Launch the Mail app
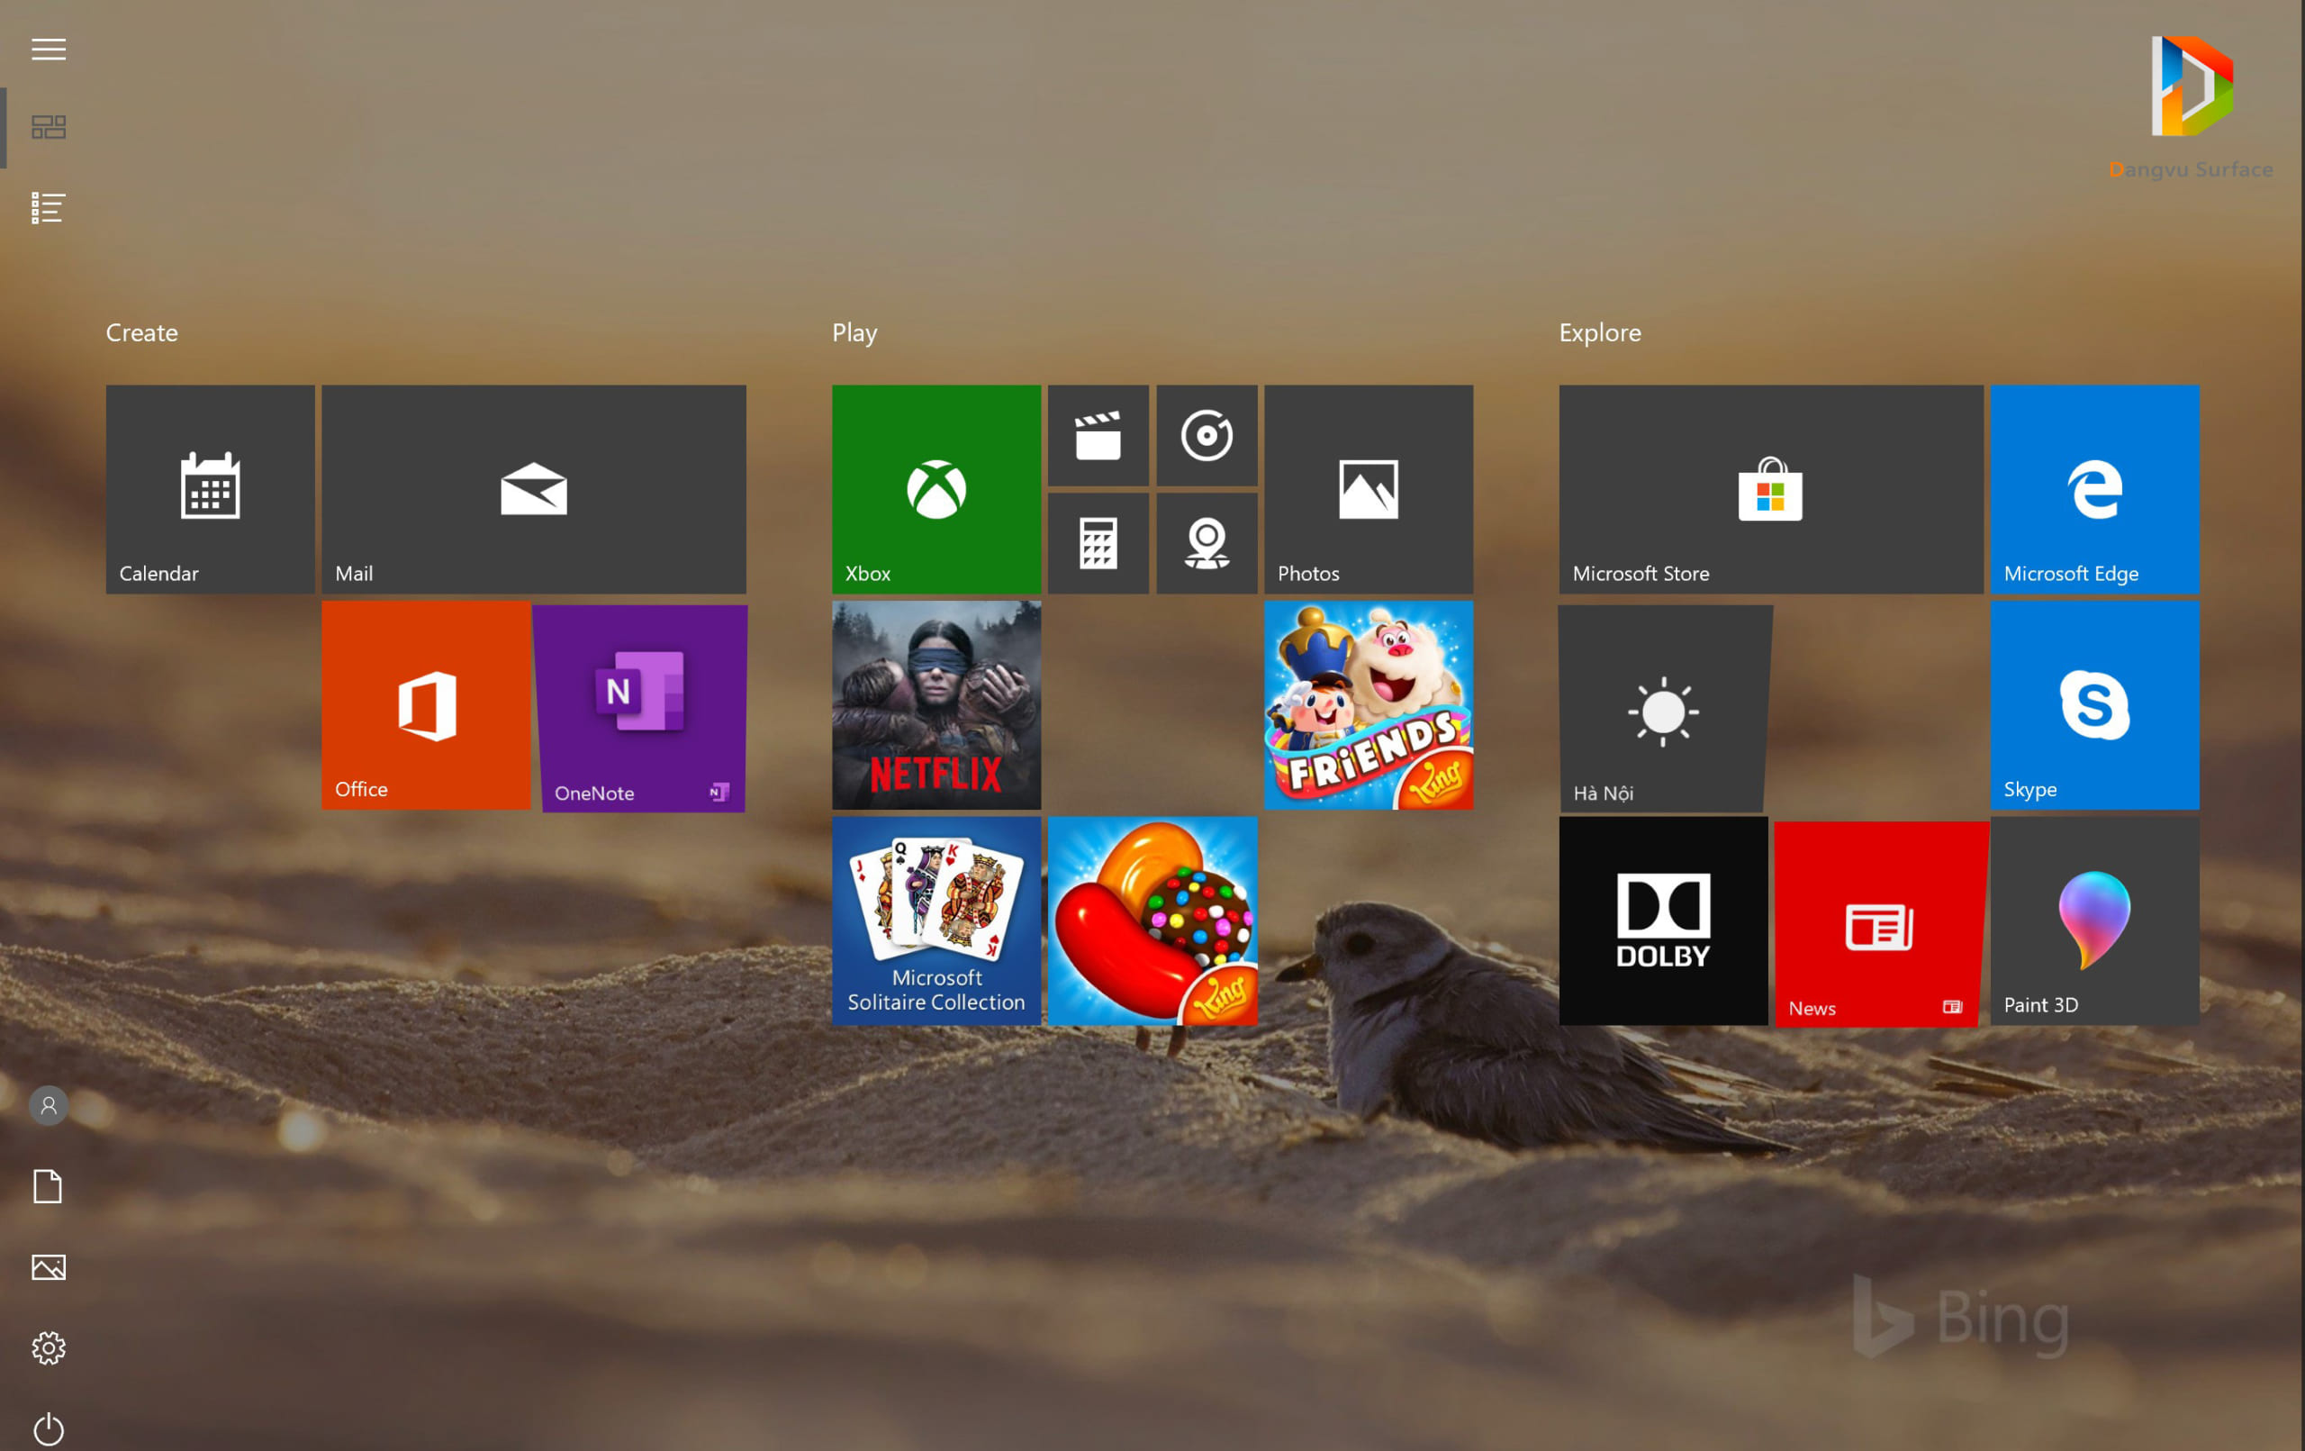The height and width of the screenshot is (1451, 2305). click(x=533, y=488)
